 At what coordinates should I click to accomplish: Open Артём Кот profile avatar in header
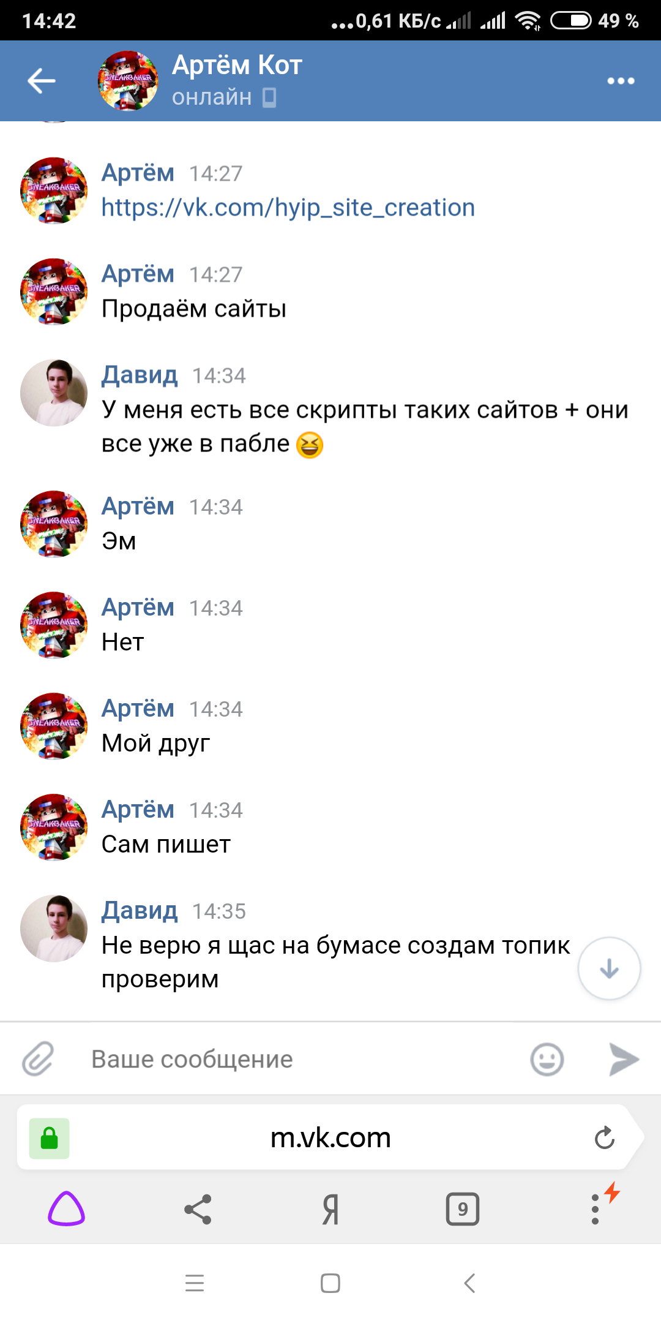point(127,81)
